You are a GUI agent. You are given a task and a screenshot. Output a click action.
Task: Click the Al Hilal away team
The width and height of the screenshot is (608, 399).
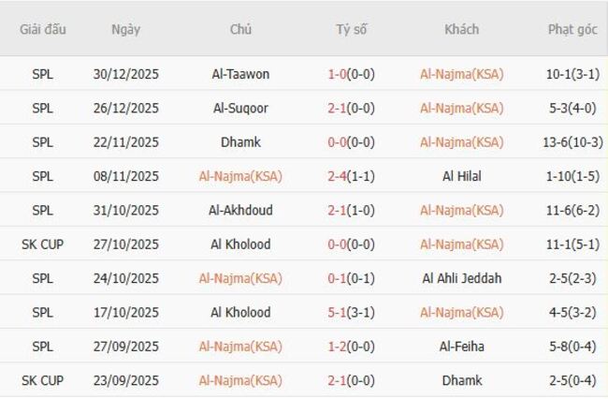click(x=461, y=176)
